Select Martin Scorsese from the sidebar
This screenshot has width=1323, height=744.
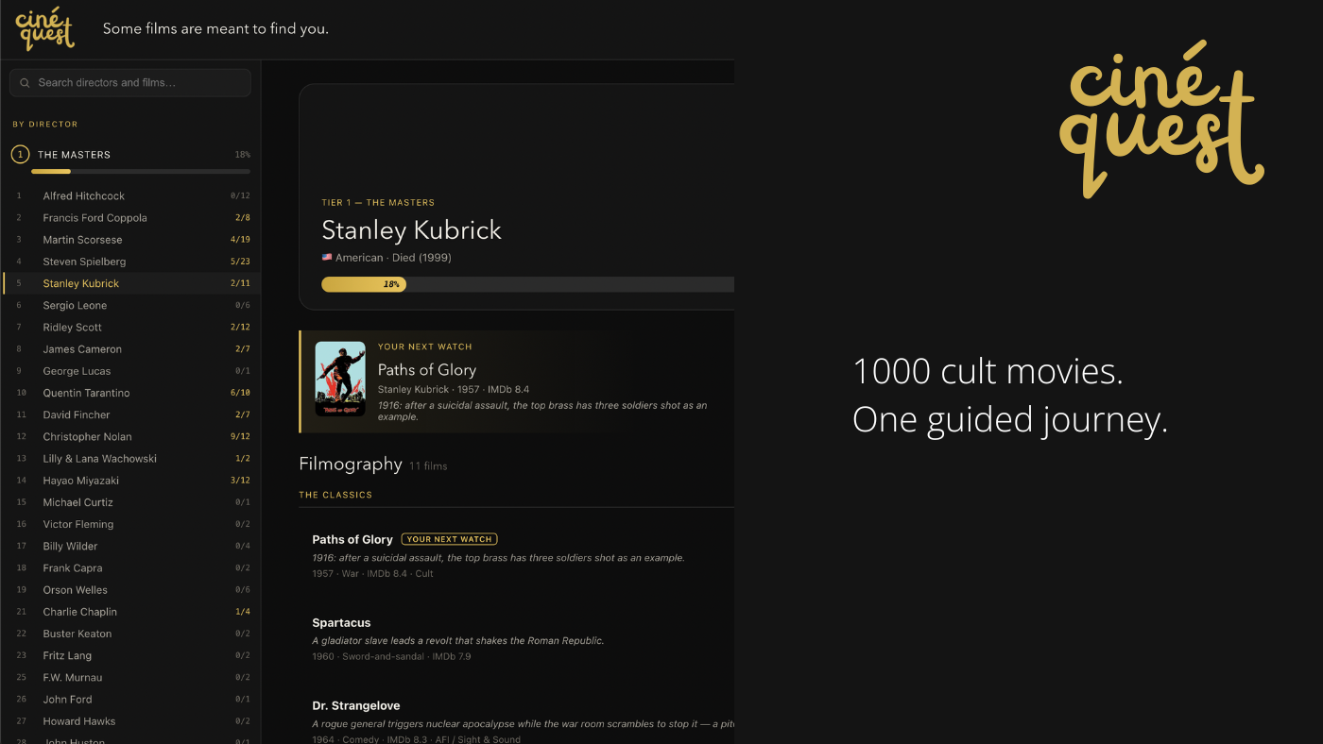pos(130,240)
